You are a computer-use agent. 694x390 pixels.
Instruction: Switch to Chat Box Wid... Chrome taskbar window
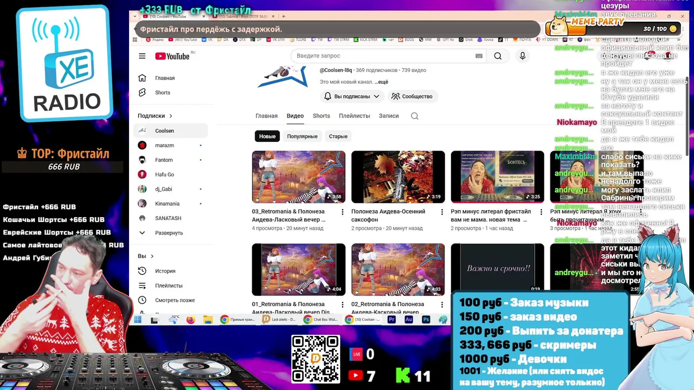[x=321, y=320]
